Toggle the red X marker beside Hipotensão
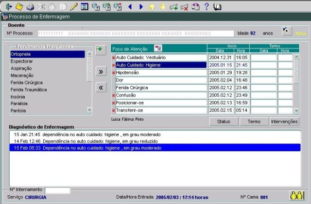The image size is (311, 204). 114,73
